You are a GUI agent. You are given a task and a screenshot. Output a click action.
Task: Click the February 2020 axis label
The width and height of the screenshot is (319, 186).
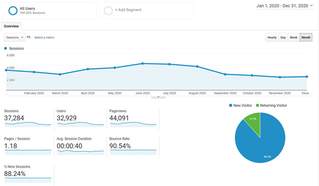[x=34, y=93]
